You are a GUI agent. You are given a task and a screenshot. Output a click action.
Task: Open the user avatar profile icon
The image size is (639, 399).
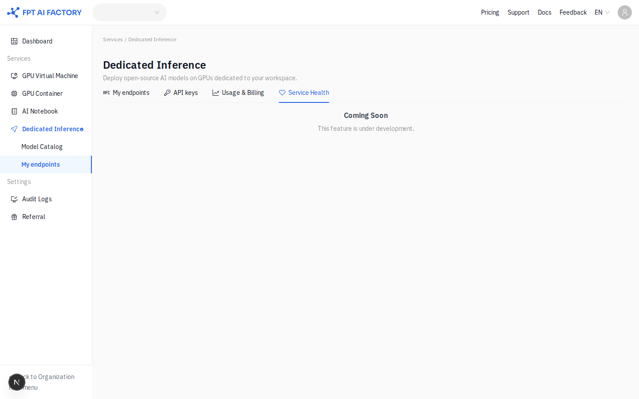(625, 12)
